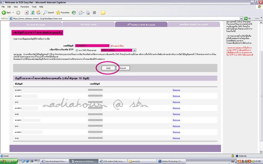Open the Mail icon dropdown arrow
This screenshot has height=164, width=263.
84,12
